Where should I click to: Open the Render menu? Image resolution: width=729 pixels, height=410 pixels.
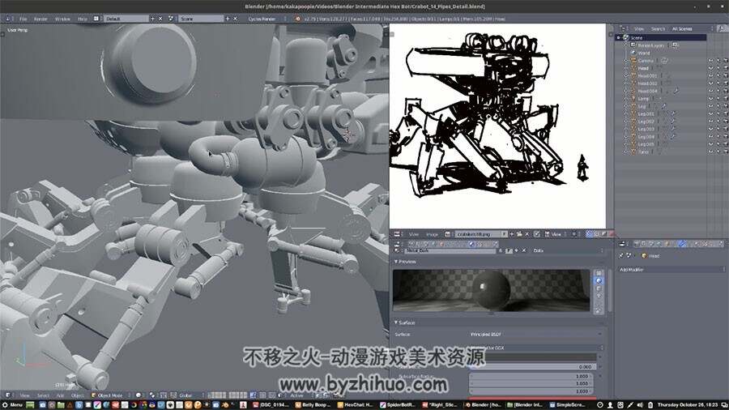pos(41,19)
